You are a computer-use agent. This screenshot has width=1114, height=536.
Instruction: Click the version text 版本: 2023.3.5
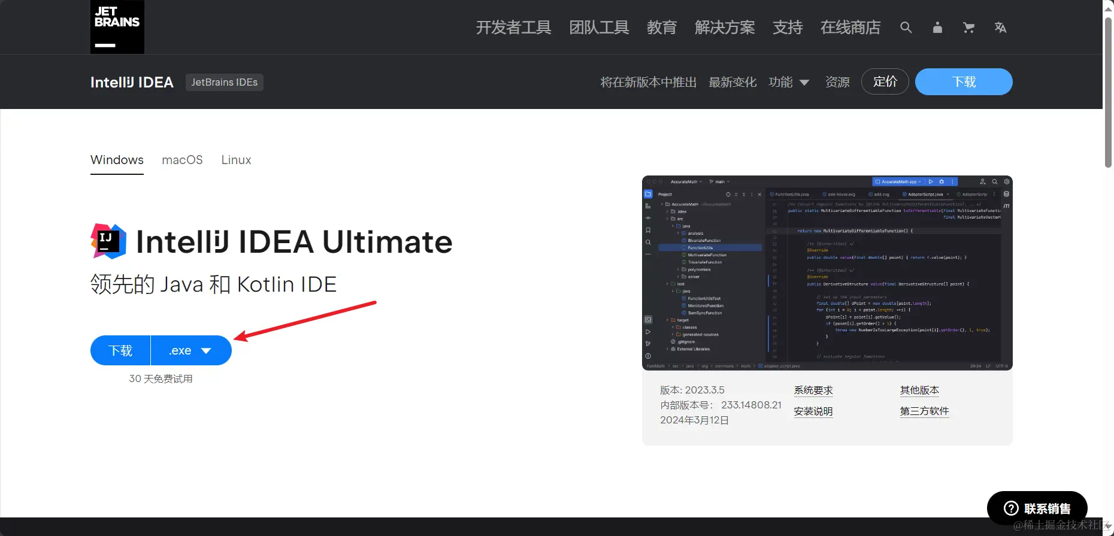(692, 390)
